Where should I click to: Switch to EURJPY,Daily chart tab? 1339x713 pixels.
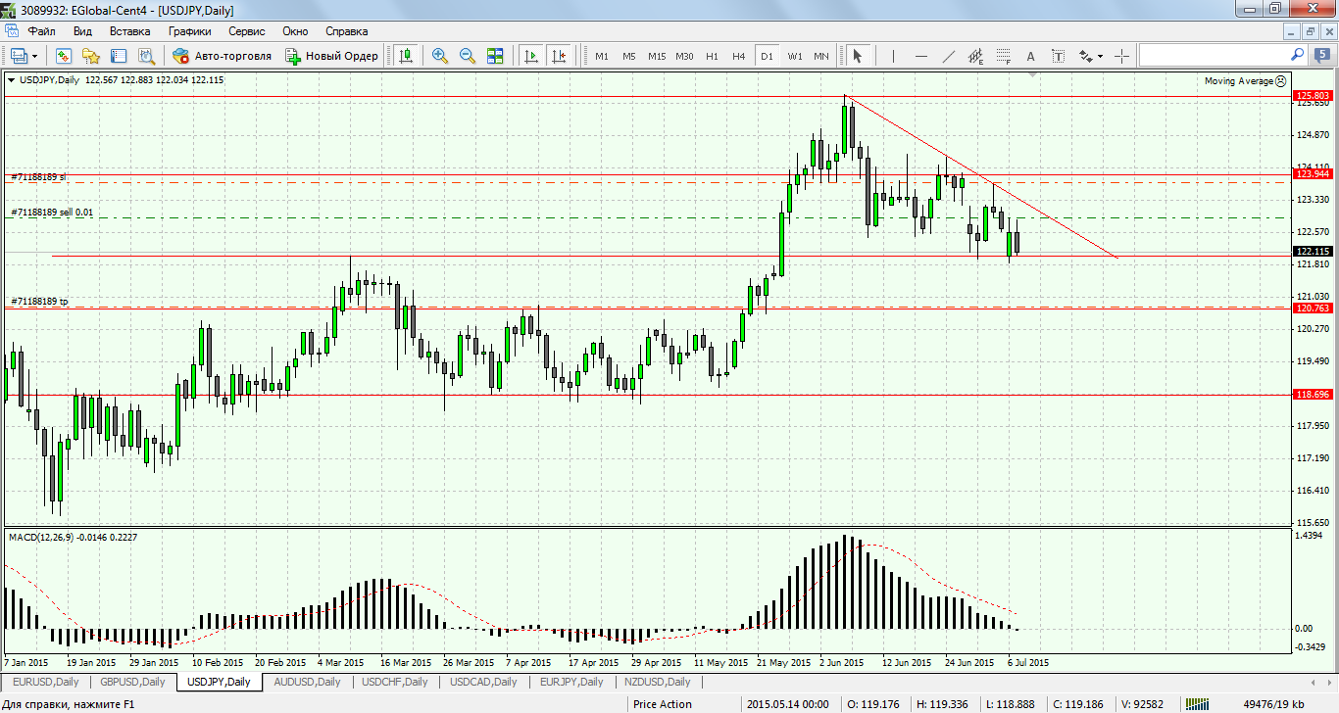(570, 682)
